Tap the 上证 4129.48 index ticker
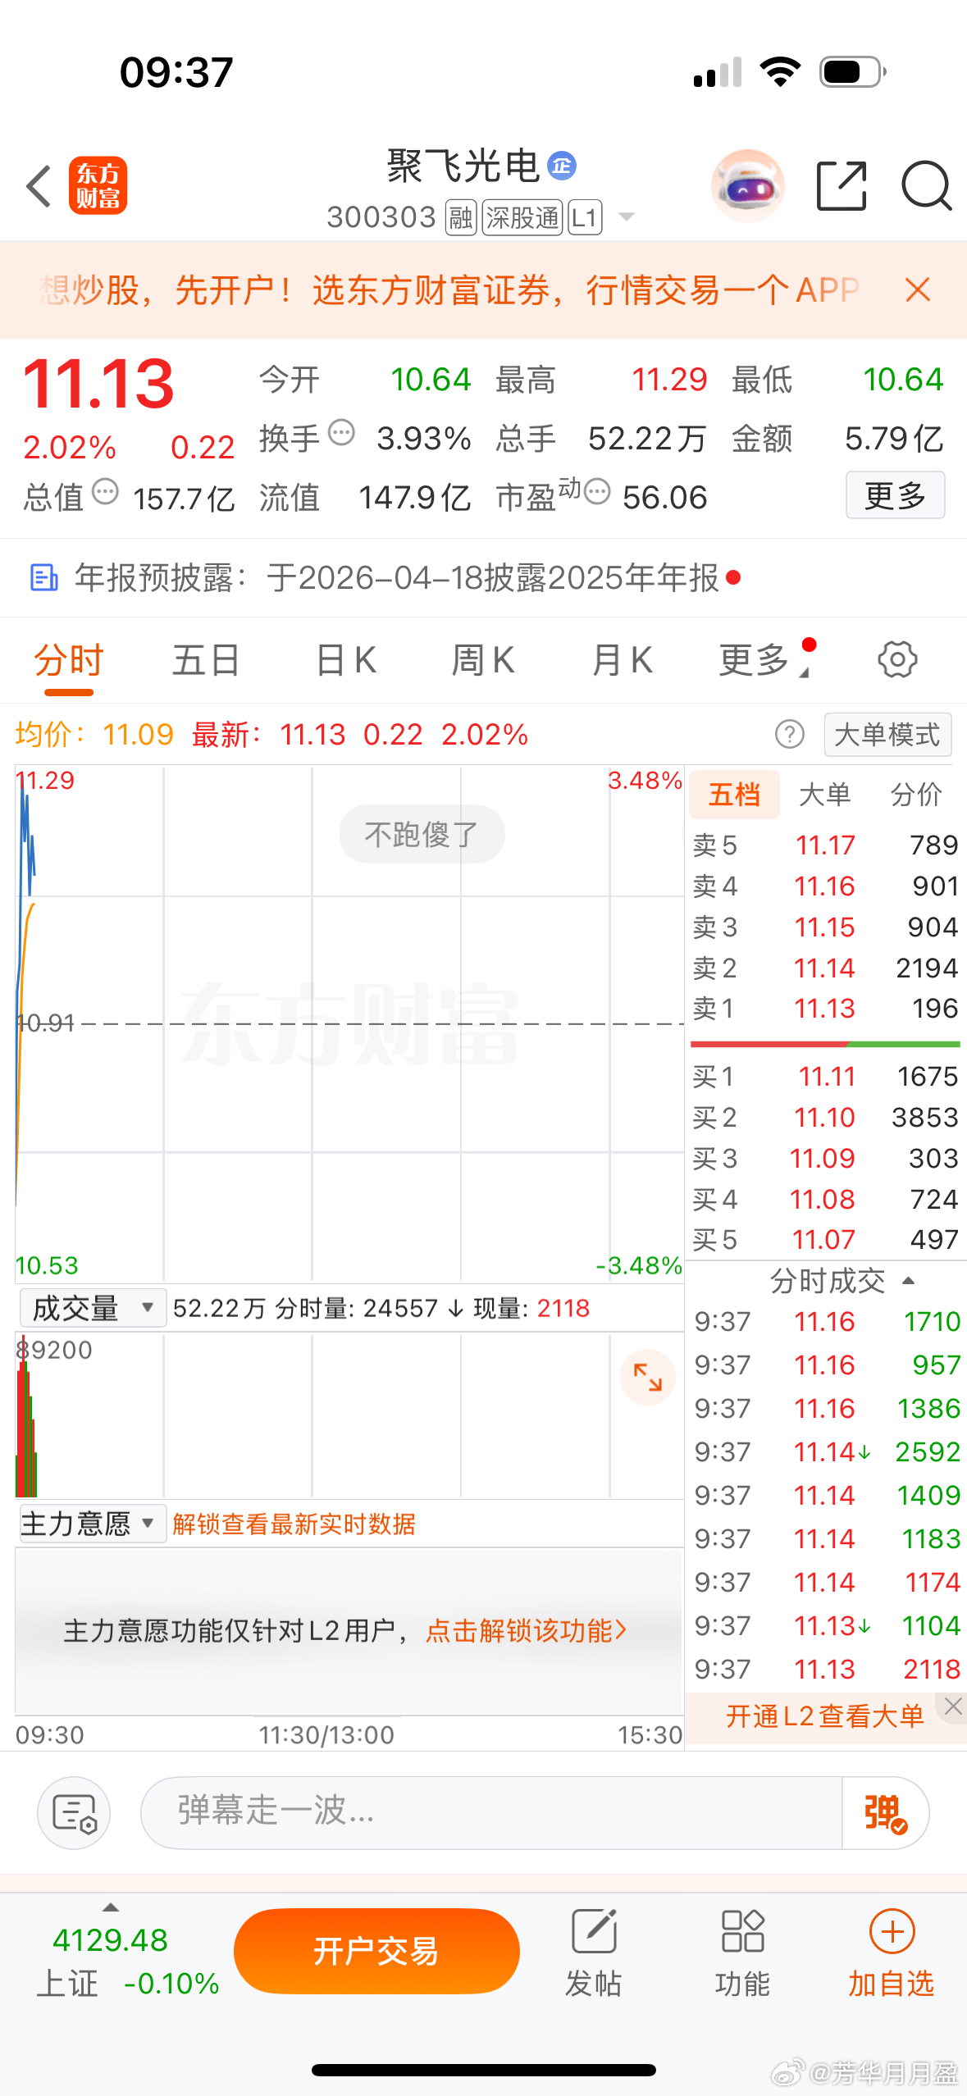This screenshot has width=967, height=2096. click(129, 1962)
